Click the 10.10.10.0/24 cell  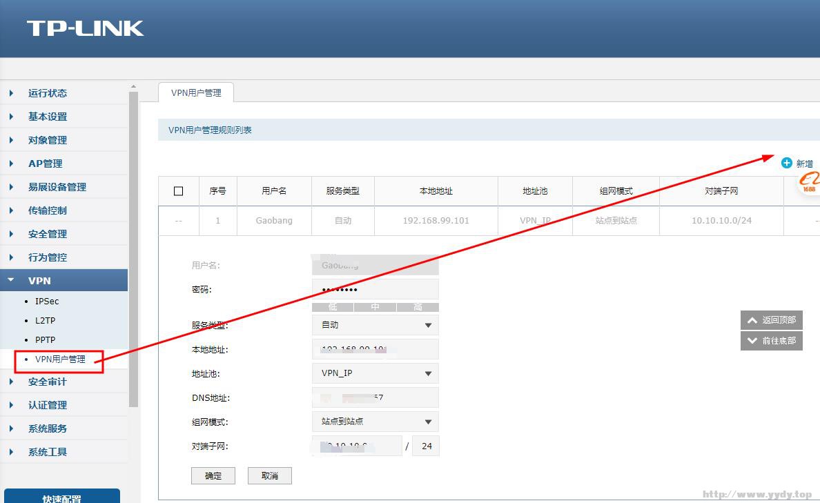click(721, 221)
